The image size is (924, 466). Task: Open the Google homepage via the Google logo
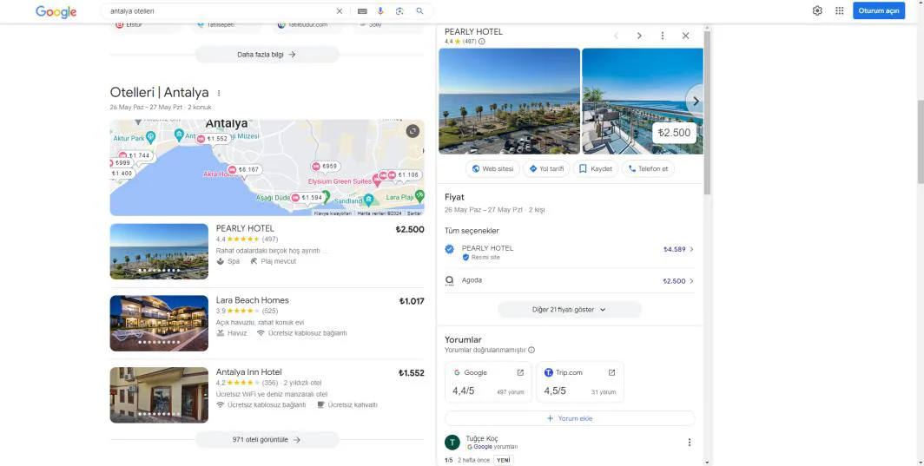pos(56,12)
